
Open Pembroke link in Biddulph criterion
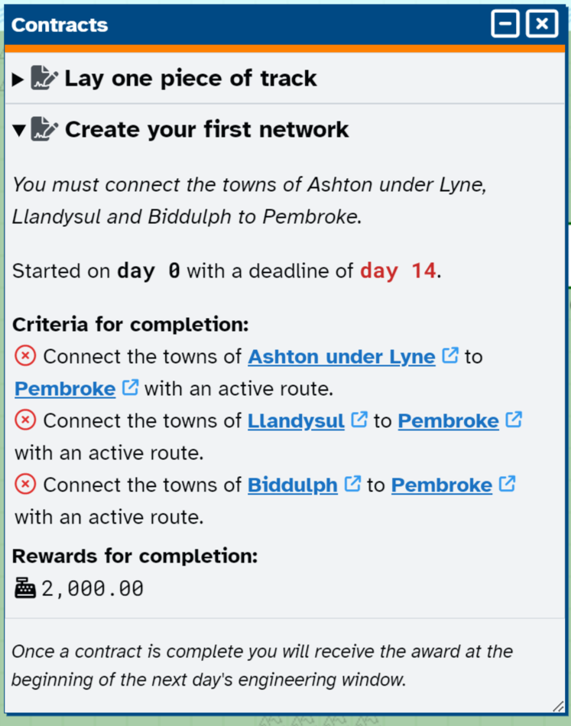(x=441, y=485)
